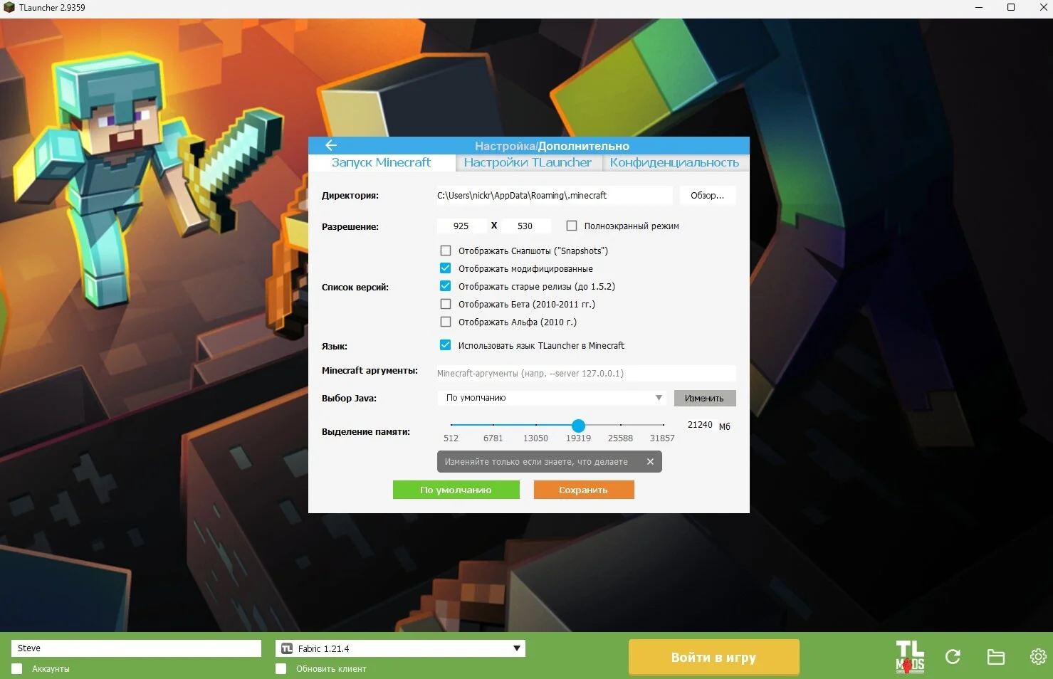Click the refresh icon in bottom bar
Screen dimensions: 1053x679
pos(953,656)
